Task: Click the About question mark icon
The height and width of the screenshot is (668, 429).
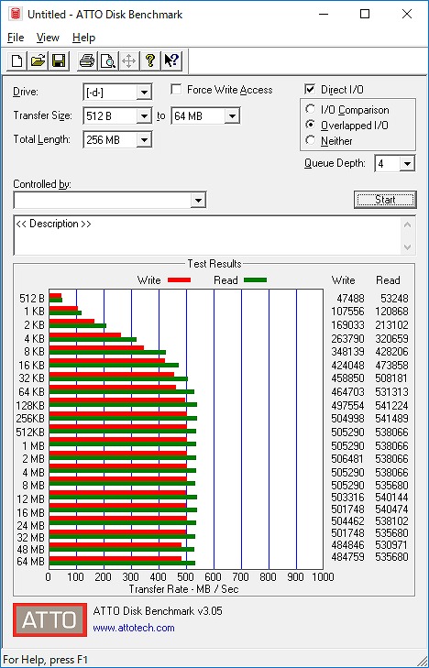Action: click(150, 60)
